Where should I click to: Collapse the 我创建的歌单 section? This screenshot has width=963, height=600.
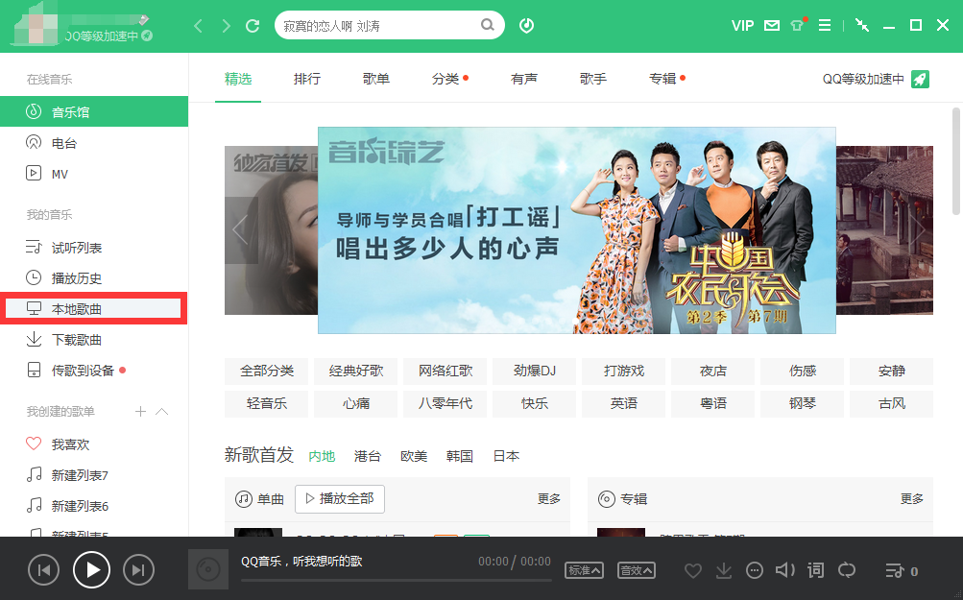pos(162,412)
